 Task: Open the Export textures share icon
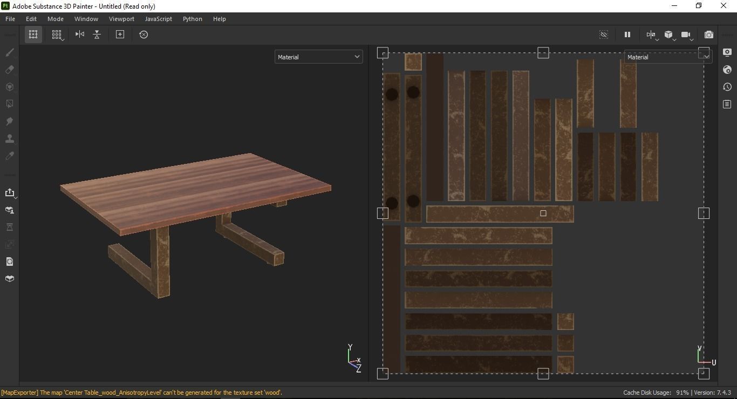(10, 192)
